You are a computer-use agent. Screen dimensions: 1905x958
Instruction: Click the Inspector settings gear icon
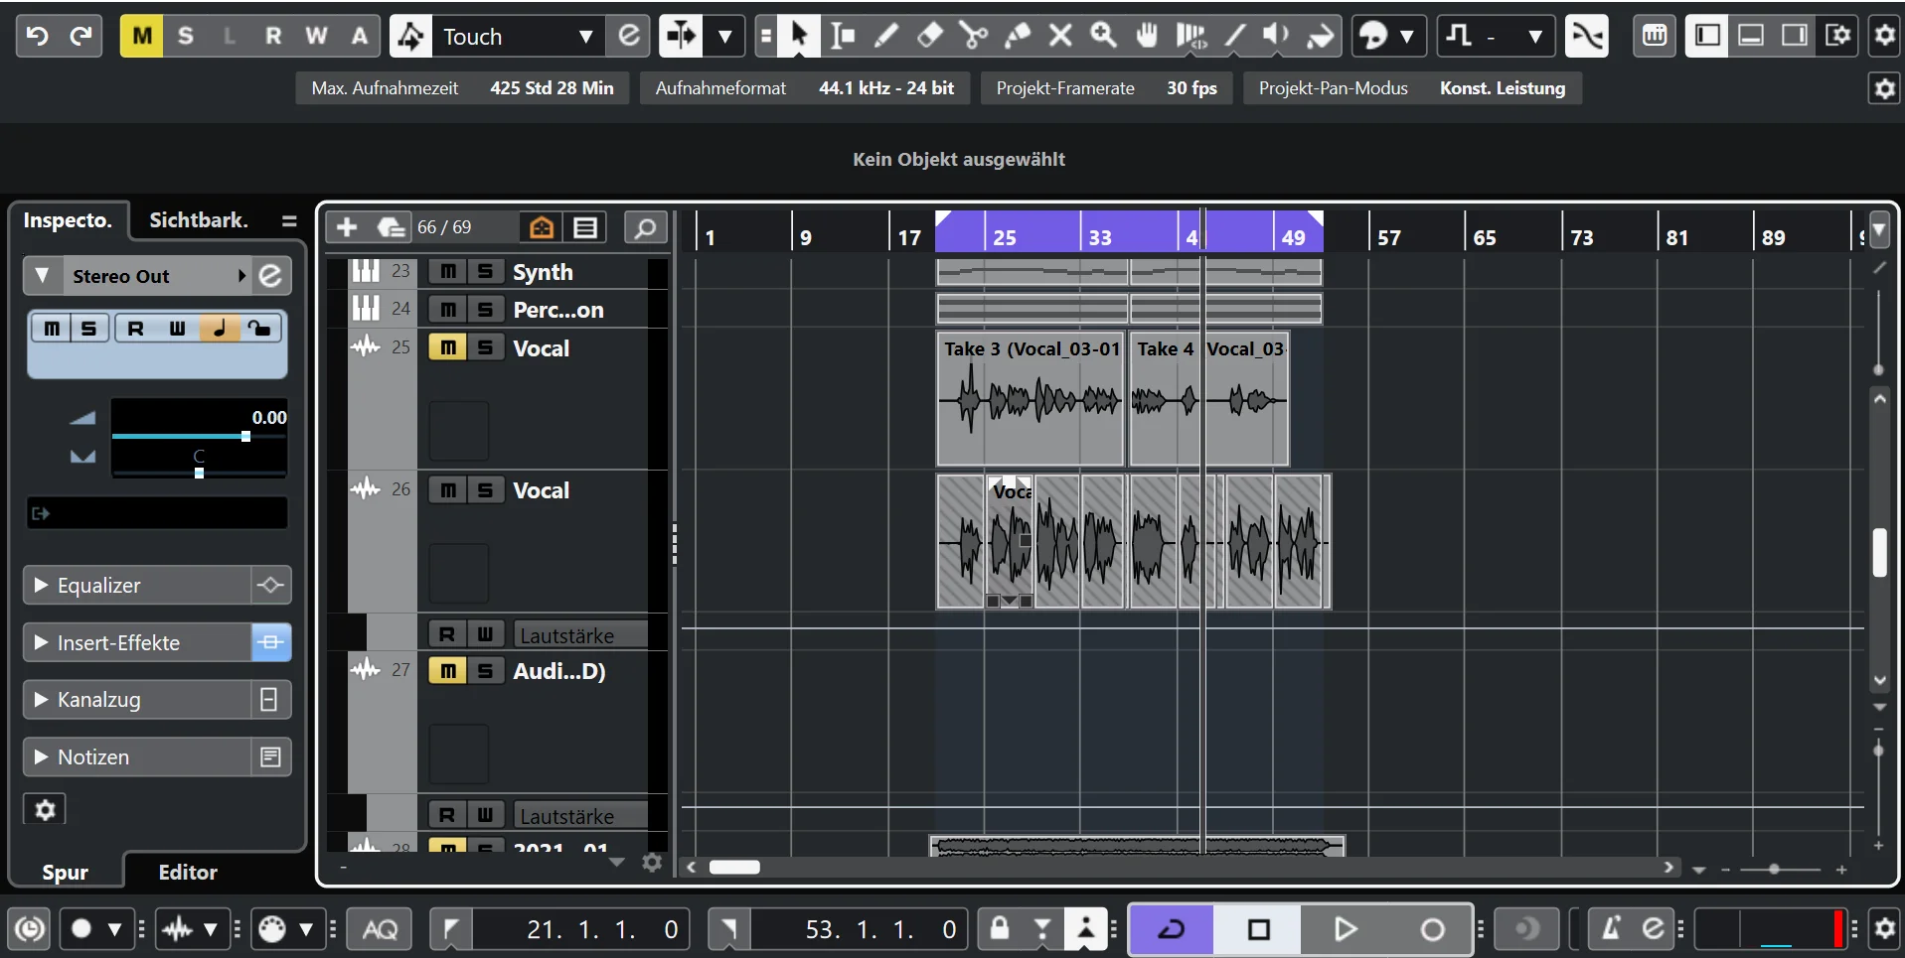tap(45, 810)
